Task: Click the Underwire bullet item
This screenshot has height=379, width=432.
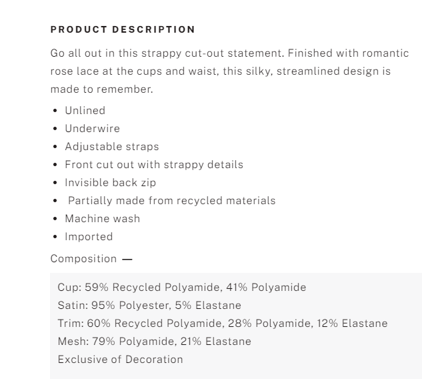Action: pyautogui.click(x=92, y=129)
